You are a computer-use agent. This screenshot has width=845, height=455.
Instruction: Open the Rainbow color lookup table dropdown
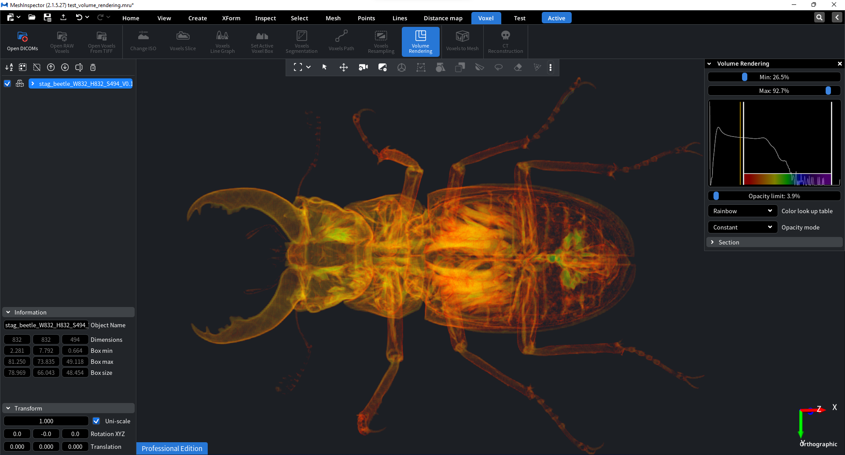pos(742,211)
